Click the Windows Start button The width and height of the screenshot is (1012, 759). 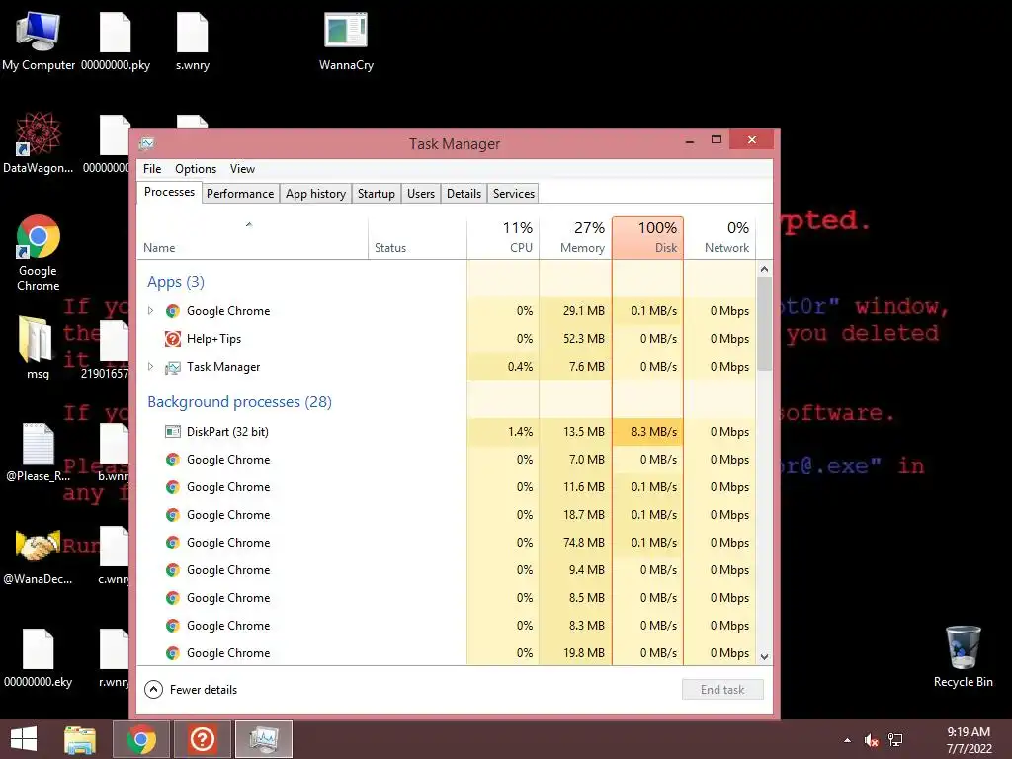(x=24, y=739)
